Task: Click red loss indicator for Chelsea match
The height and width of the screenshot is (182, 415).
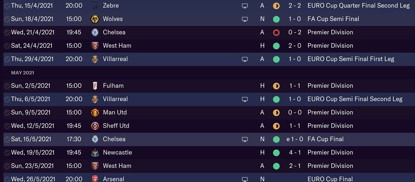Action: (x=276, y=33)
